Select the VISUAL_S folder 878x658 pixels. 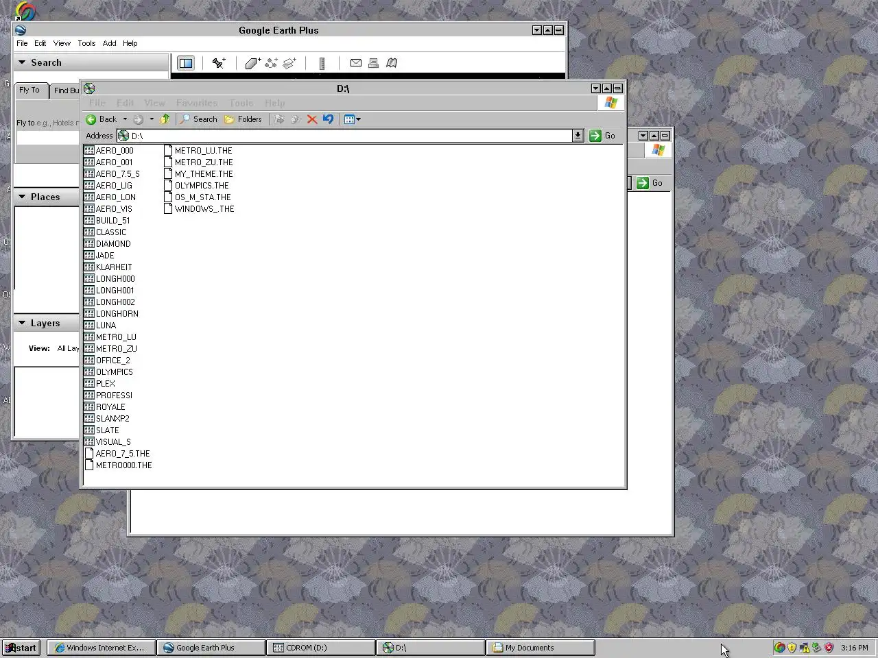click(x=108, y=442)
